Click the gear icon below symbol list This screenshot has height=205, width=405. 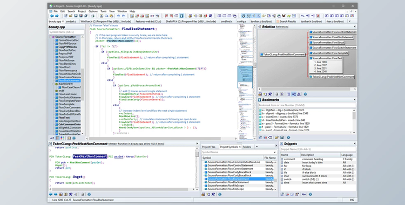click(x=74, y=138)
